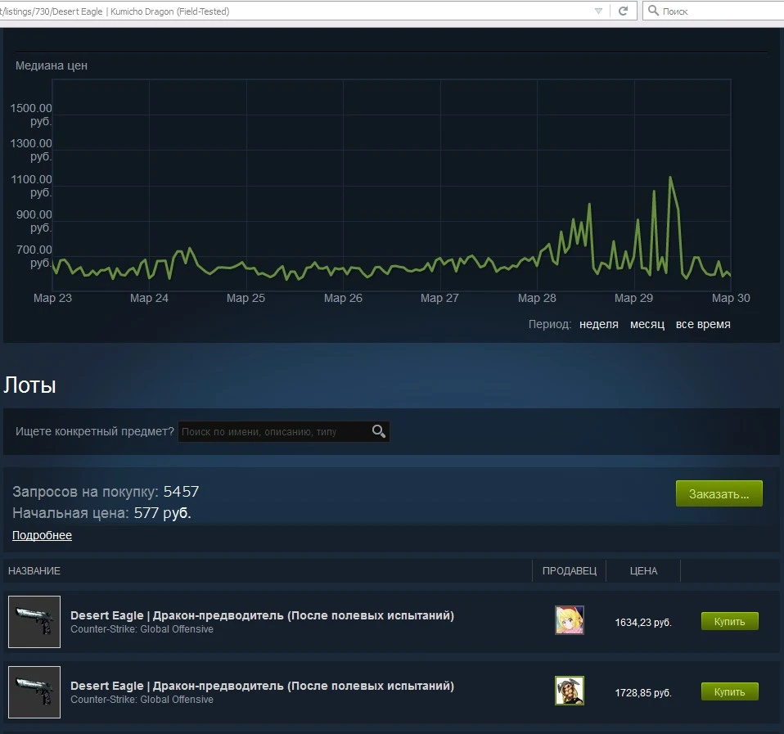The width and height of the screenshot is (784, 734).
Task: Click the Заказать... buy order button
Action: [719, 493]
